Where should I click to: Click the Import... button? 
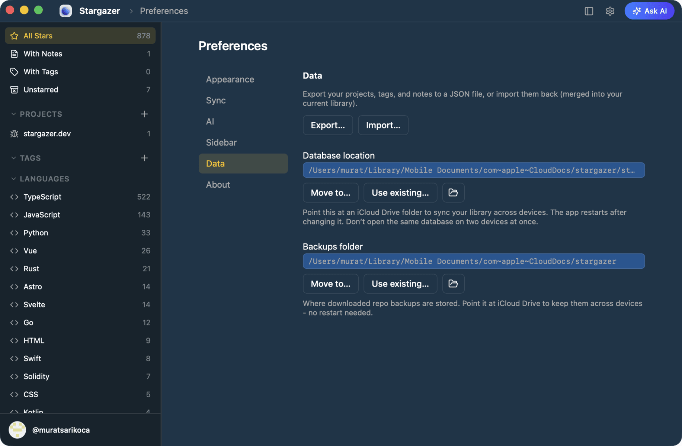383,125
